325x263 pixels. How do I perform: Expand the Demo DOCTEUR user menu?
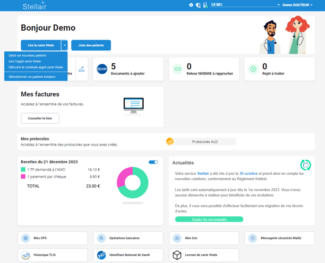pos(297,5)
